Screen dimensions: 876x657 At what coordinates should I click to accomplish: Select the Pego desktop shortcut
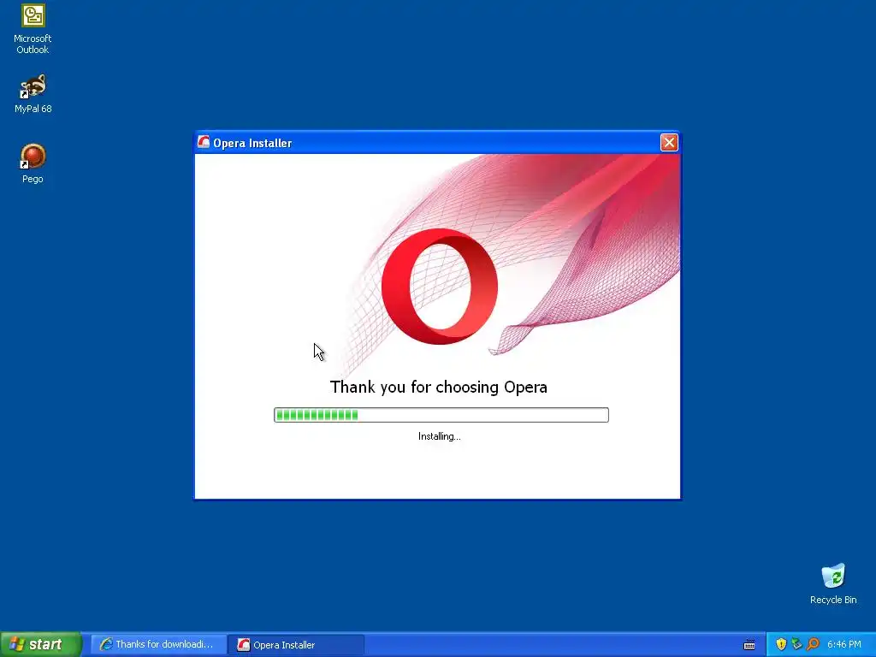(33, 163)
